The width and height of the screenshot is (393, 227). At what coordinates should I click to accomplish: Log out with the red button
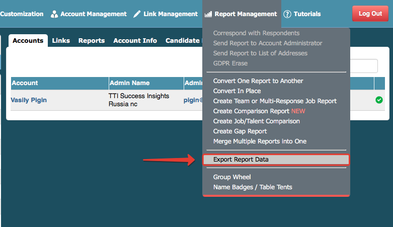point(370,14)
